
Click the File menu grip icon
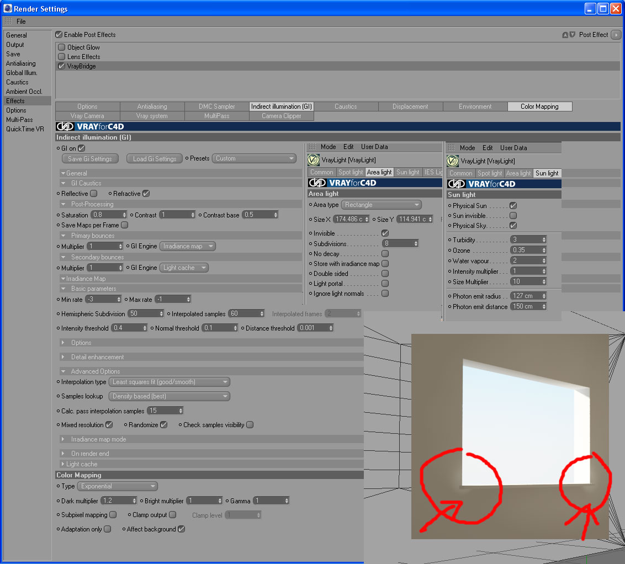[x=8, y=21]
